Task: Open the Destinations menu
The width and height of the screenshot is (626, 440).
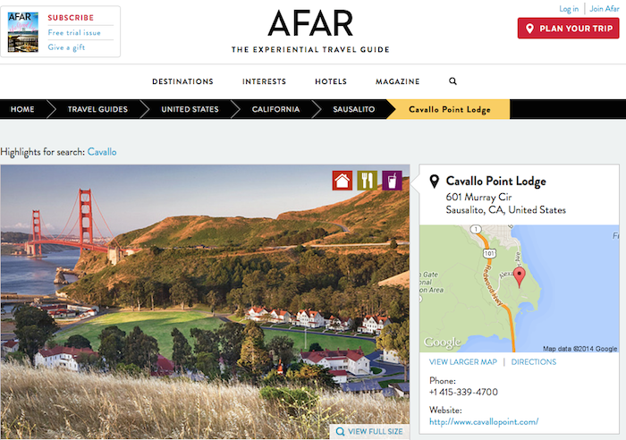Action: 182,81
